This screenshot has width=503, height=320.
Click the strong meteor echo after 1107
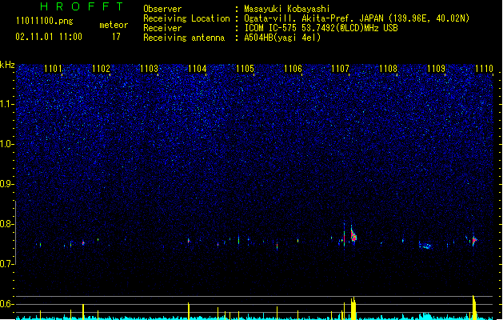tap(353, 235)
